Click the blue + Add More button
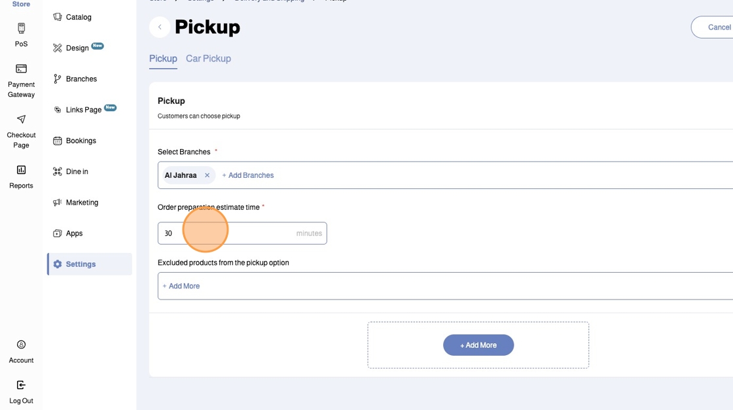This screenshot has width=733, height=410. tap(478, 345)
